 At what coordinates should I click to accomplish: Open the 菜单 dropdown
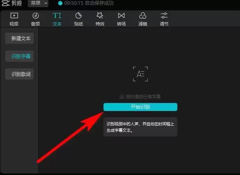38,4
